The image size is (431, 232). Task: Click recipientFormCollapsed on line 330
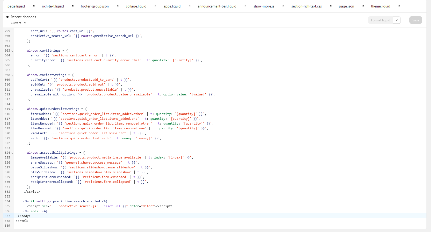click(x=51, y=182)
